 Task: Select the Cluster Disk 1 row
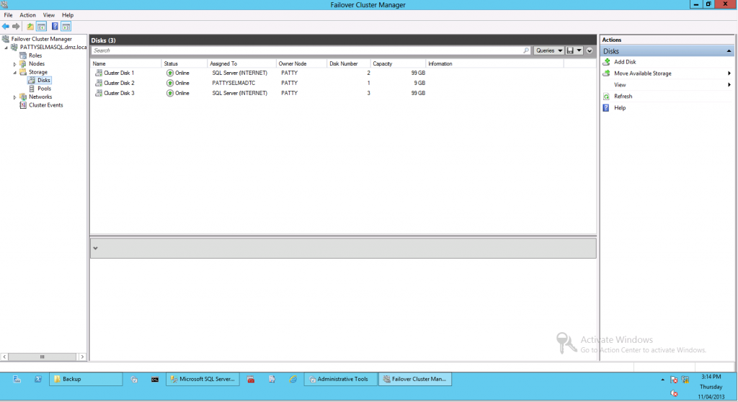pos(343,73)
